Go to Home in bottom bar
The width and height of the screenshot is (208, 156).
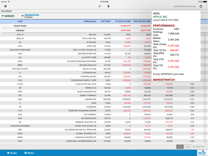(12, 153)
